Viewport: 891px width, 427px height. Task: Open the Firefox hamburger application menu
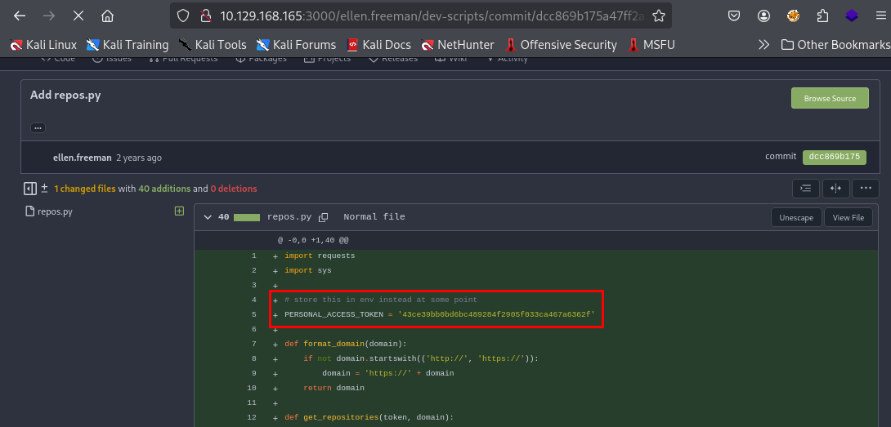880,16
